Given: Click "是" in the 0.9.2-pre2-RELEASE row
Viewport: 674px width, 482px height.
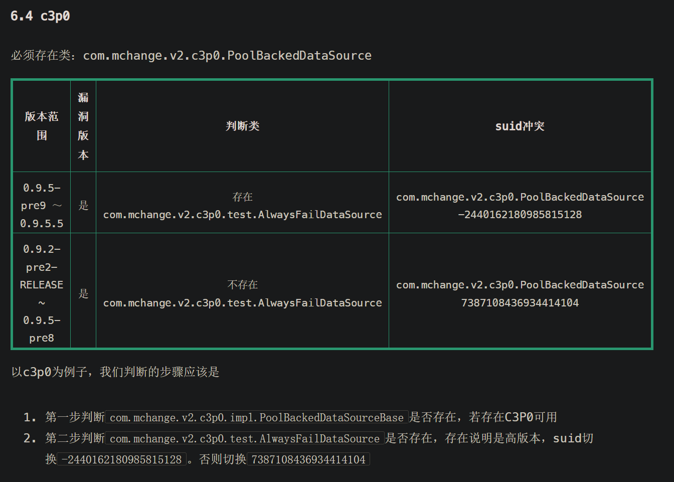Looking at the screenshot, I should click(x=83, y=293).
